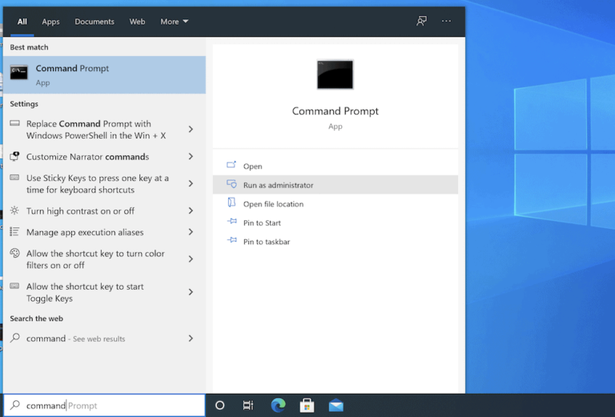Open Task View from the taskbar
Image resolution: width=615 pixels, height=417 pixels.
pos(248,406)
